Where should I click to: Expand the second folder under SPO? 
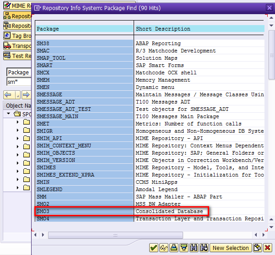(17, 130)
